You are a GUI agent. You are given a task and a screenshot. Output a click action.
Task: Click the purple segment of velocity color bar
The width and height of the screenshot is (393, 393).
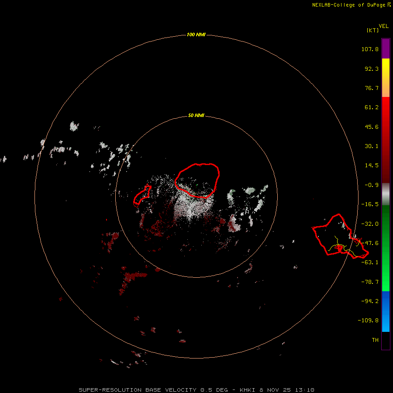tap(386, 48)
